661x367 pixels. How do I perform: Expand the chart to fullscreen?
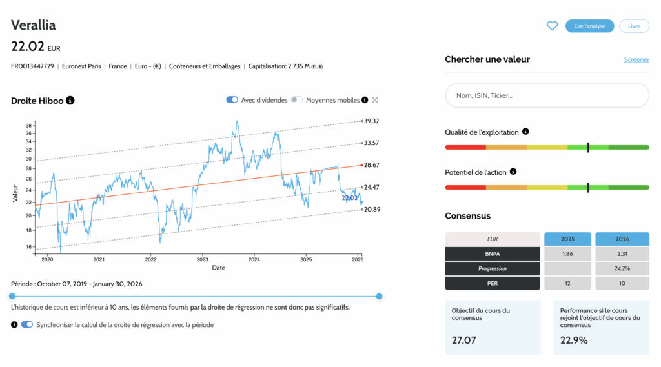coord(375,100)
